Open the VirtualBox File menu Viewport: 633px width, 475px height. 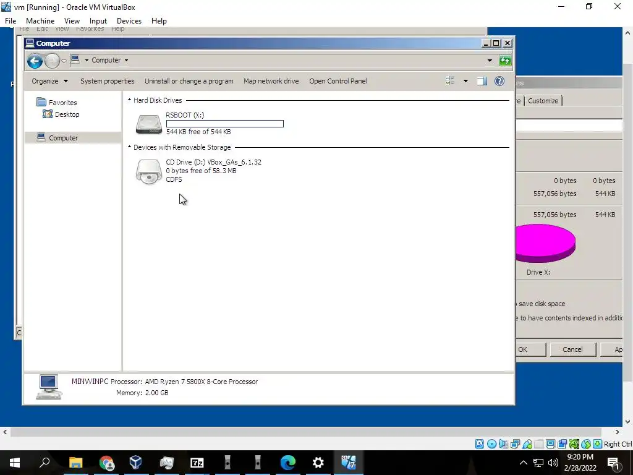(11, 21)
